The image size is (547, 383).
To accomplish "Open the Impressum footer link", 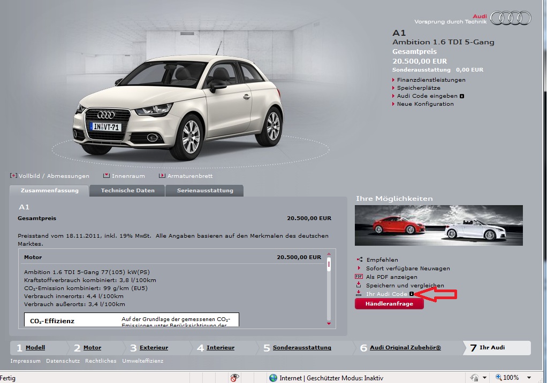I will (26, 361).
